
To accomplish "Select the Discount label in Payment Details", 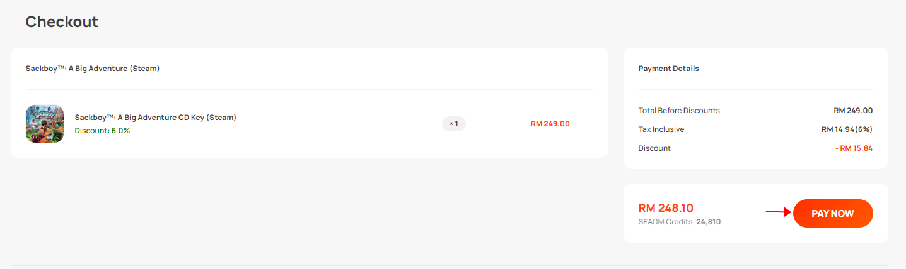I will click(654, 148).
